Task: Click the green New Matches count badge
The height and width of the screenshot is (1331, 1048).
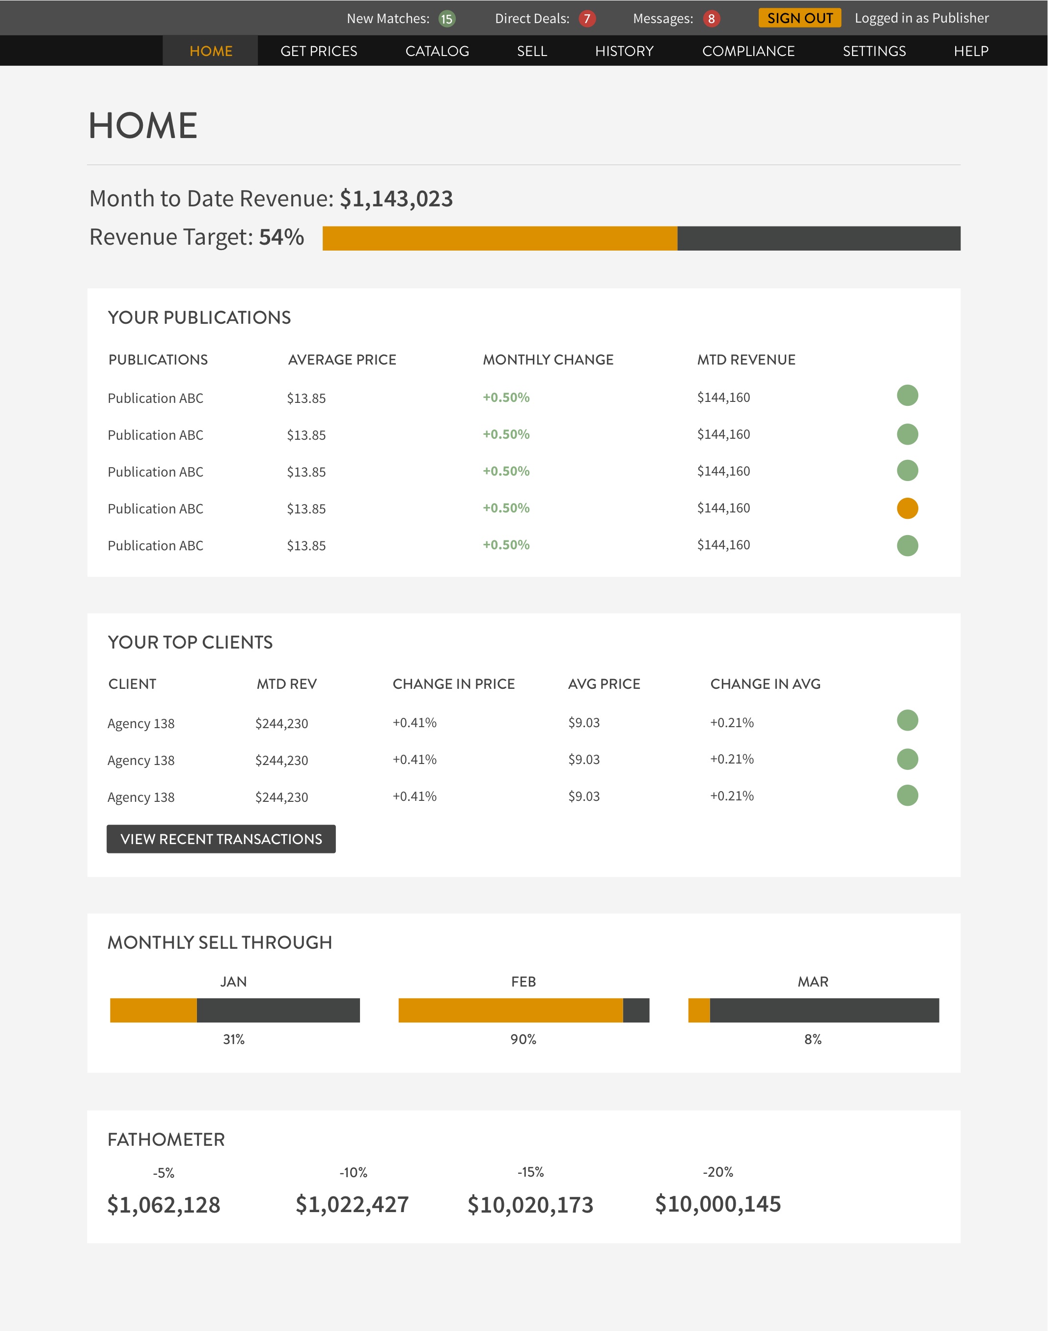Action: click(447, 19)
